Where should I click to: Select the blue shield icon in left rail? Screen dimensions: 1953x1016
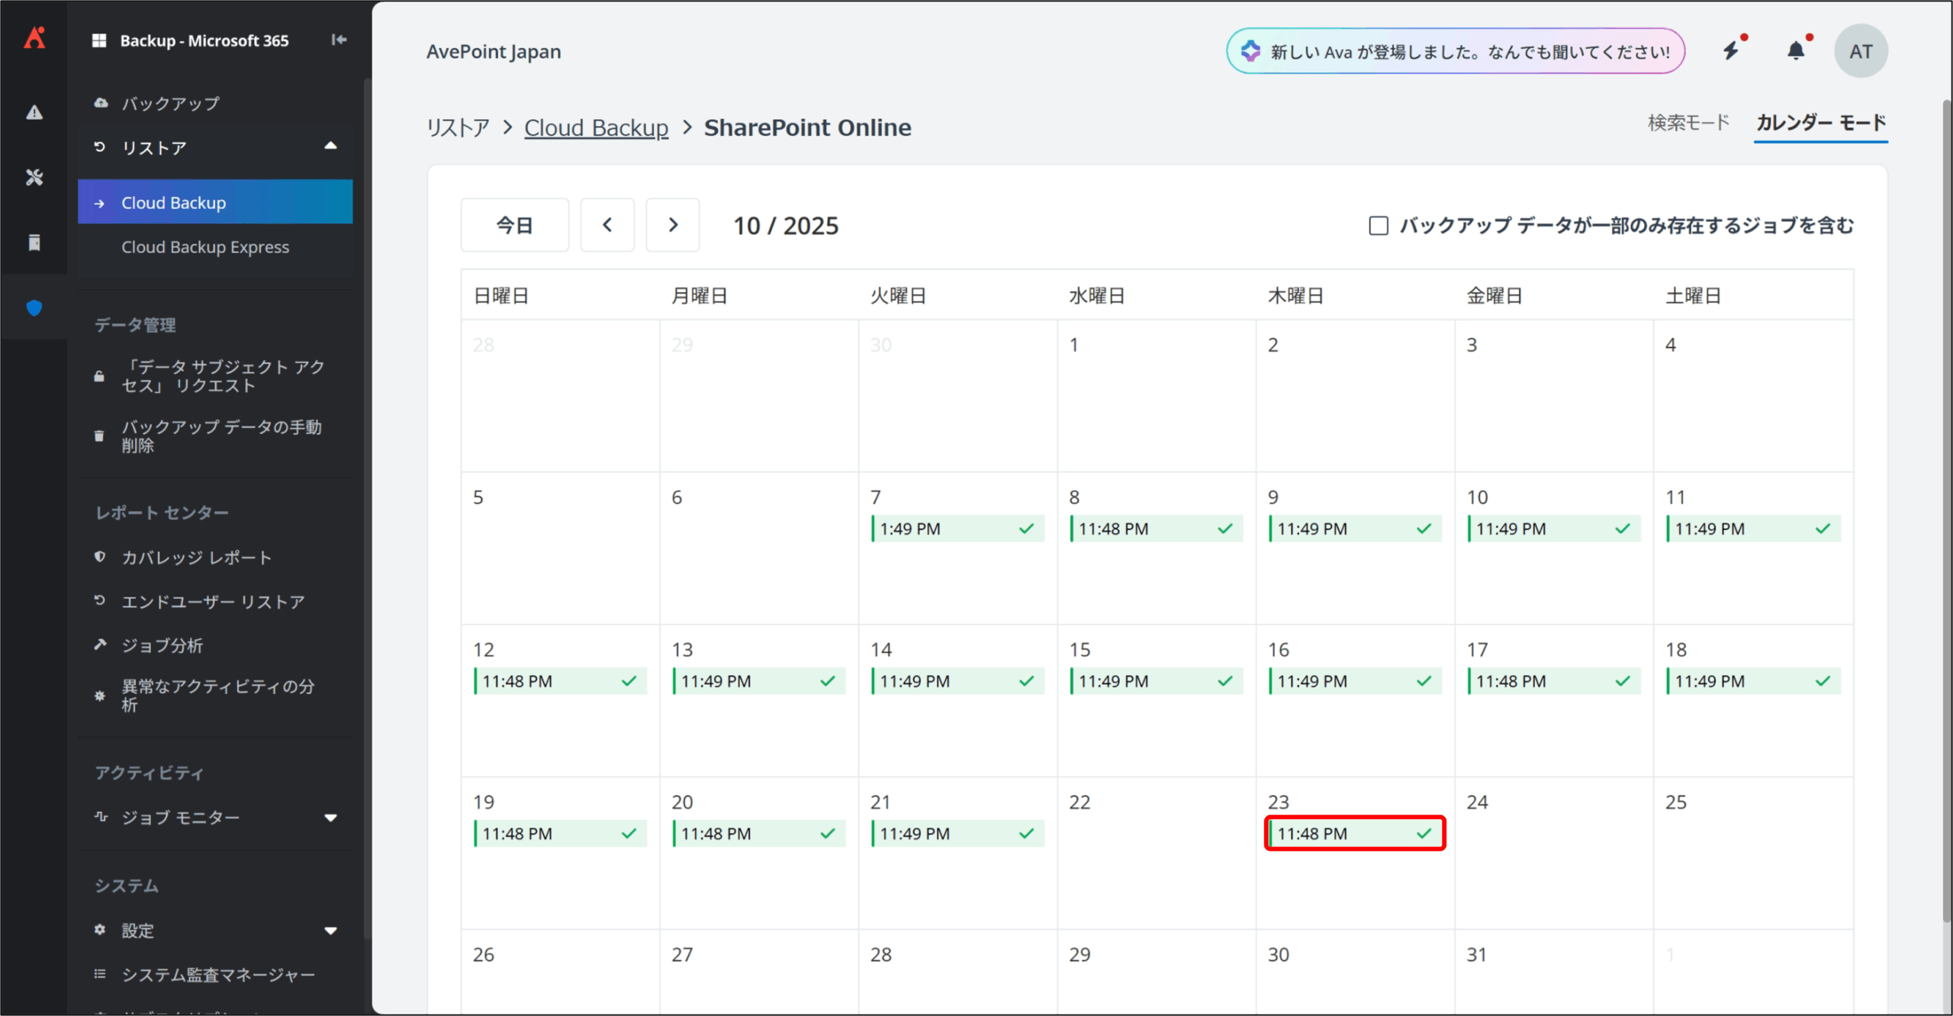34,308
